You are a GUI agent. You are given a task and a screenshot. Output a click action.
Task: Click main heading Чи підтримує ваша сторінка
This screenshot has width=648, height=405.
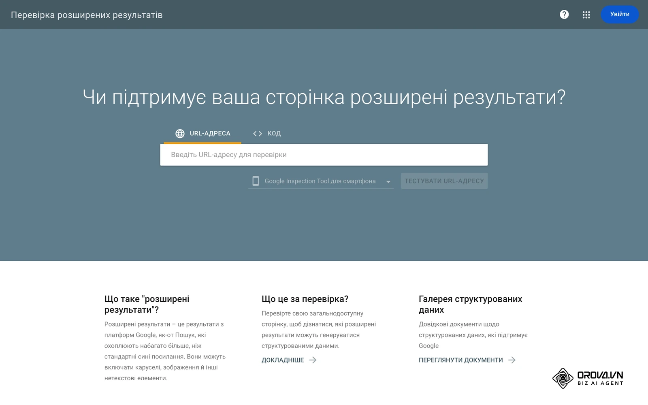pos(324,97)
